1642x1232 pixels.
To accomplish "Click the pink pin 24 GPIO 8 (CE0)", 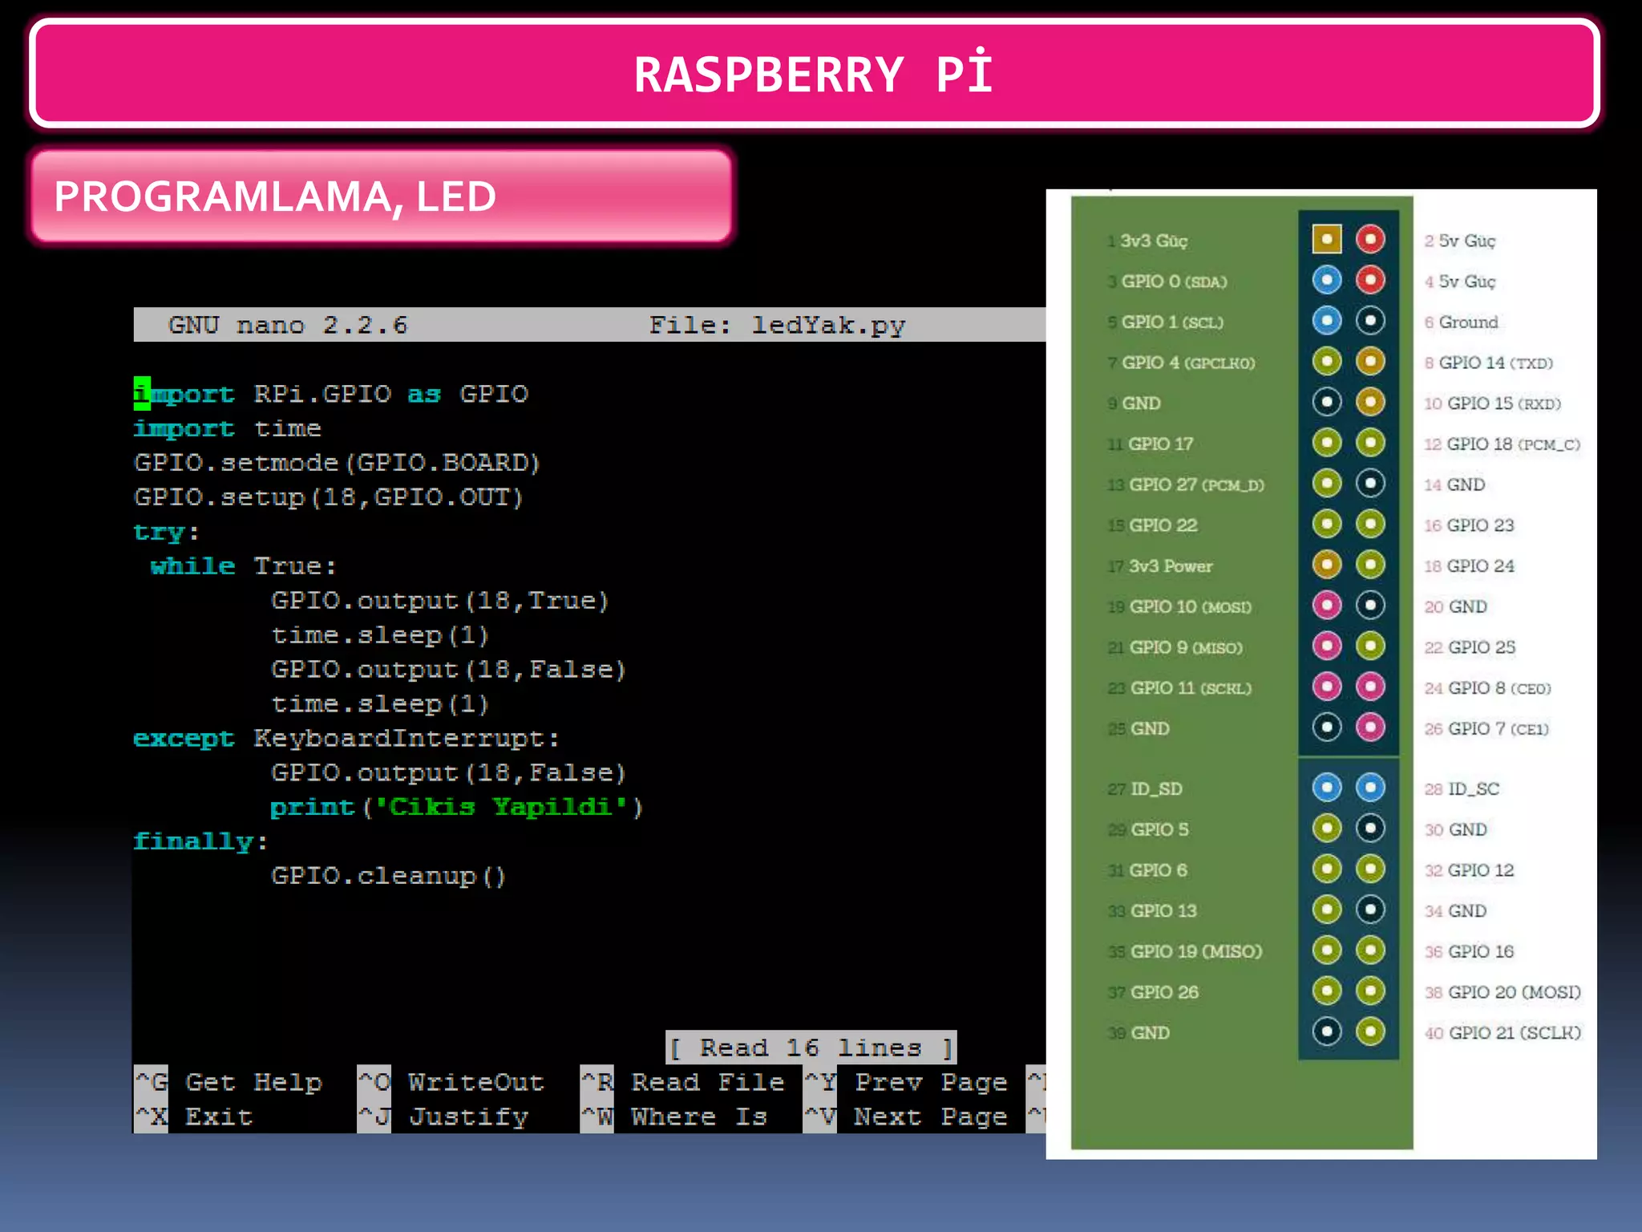I will pos(1370,687).
